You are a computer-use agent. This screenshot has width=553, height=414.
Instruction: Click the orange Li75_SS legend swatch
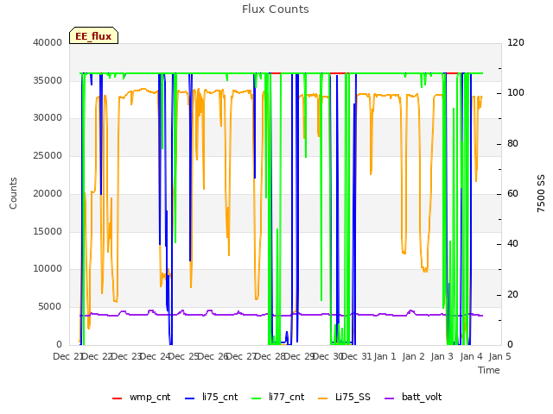click(x=322, y=398)
